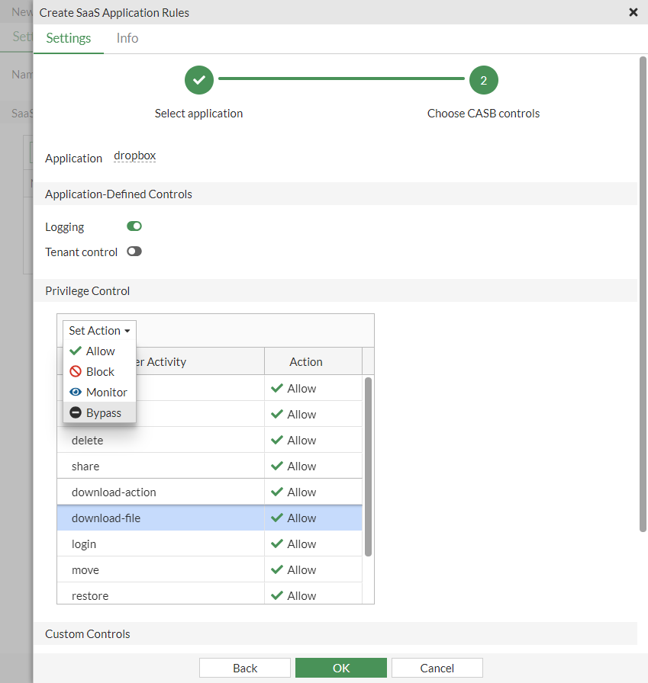Switch to the Settings tab
This screenshot has height=683, width=648.
point(68,38)
